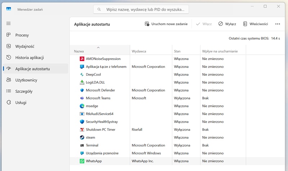The width and height of the screenshot is (288, 171).
Task: Click Uruchom nowe zadanie button
Action: pyautogui.click(x=166, y=24)
